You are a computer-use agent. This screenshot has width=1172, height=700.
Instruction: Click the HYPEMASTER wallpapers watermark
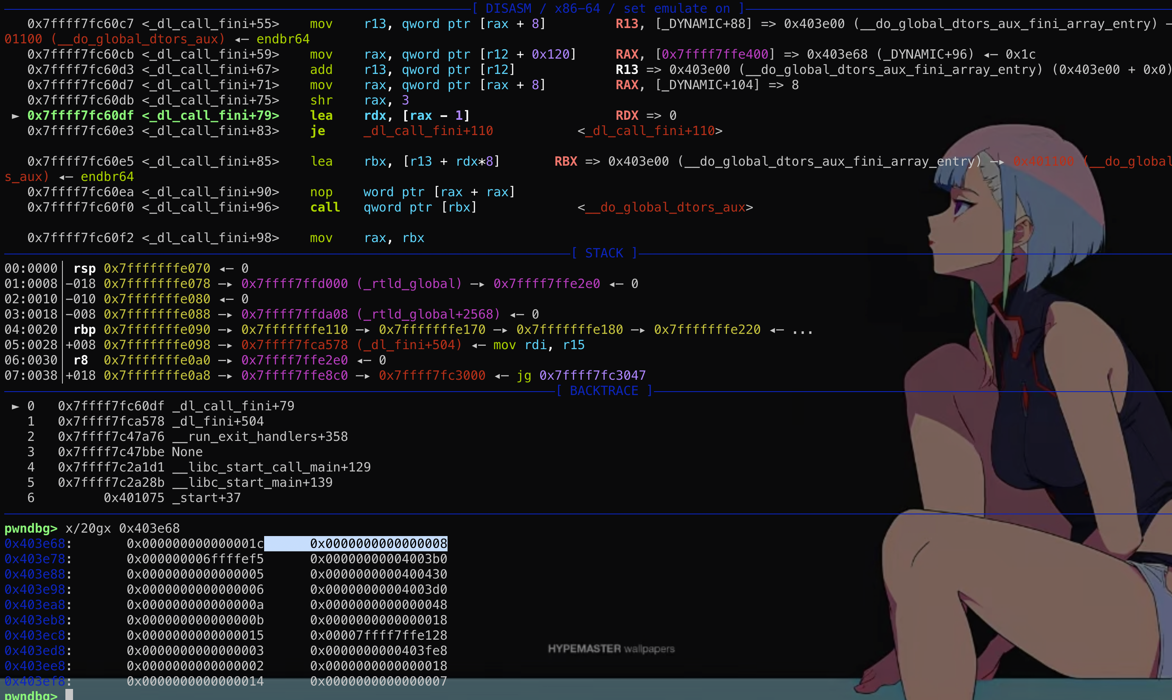pyautogui.click(x=611, y=649)
